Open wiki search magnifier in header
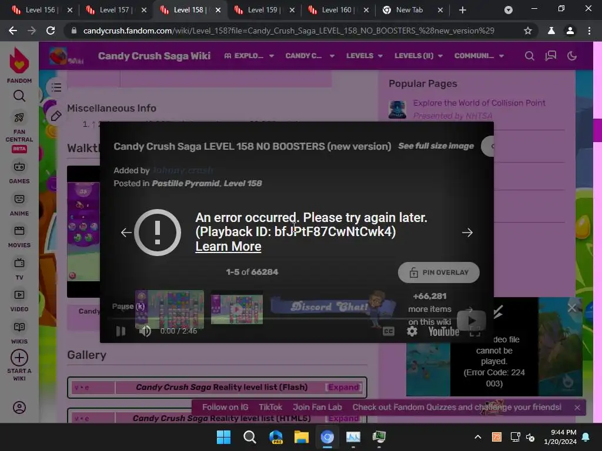This screenshot has width=602, height=451. click(x=530, y=56)
